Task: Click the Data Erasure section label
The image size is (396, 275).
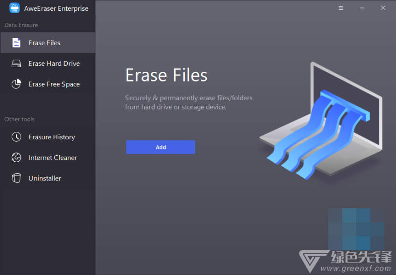Action: [x=21, y=25]
